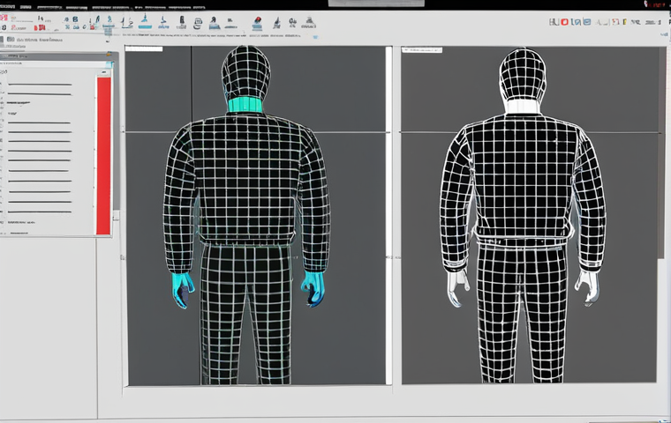Click the white label field above the cyan-handed mannequin

coord(144,48)
